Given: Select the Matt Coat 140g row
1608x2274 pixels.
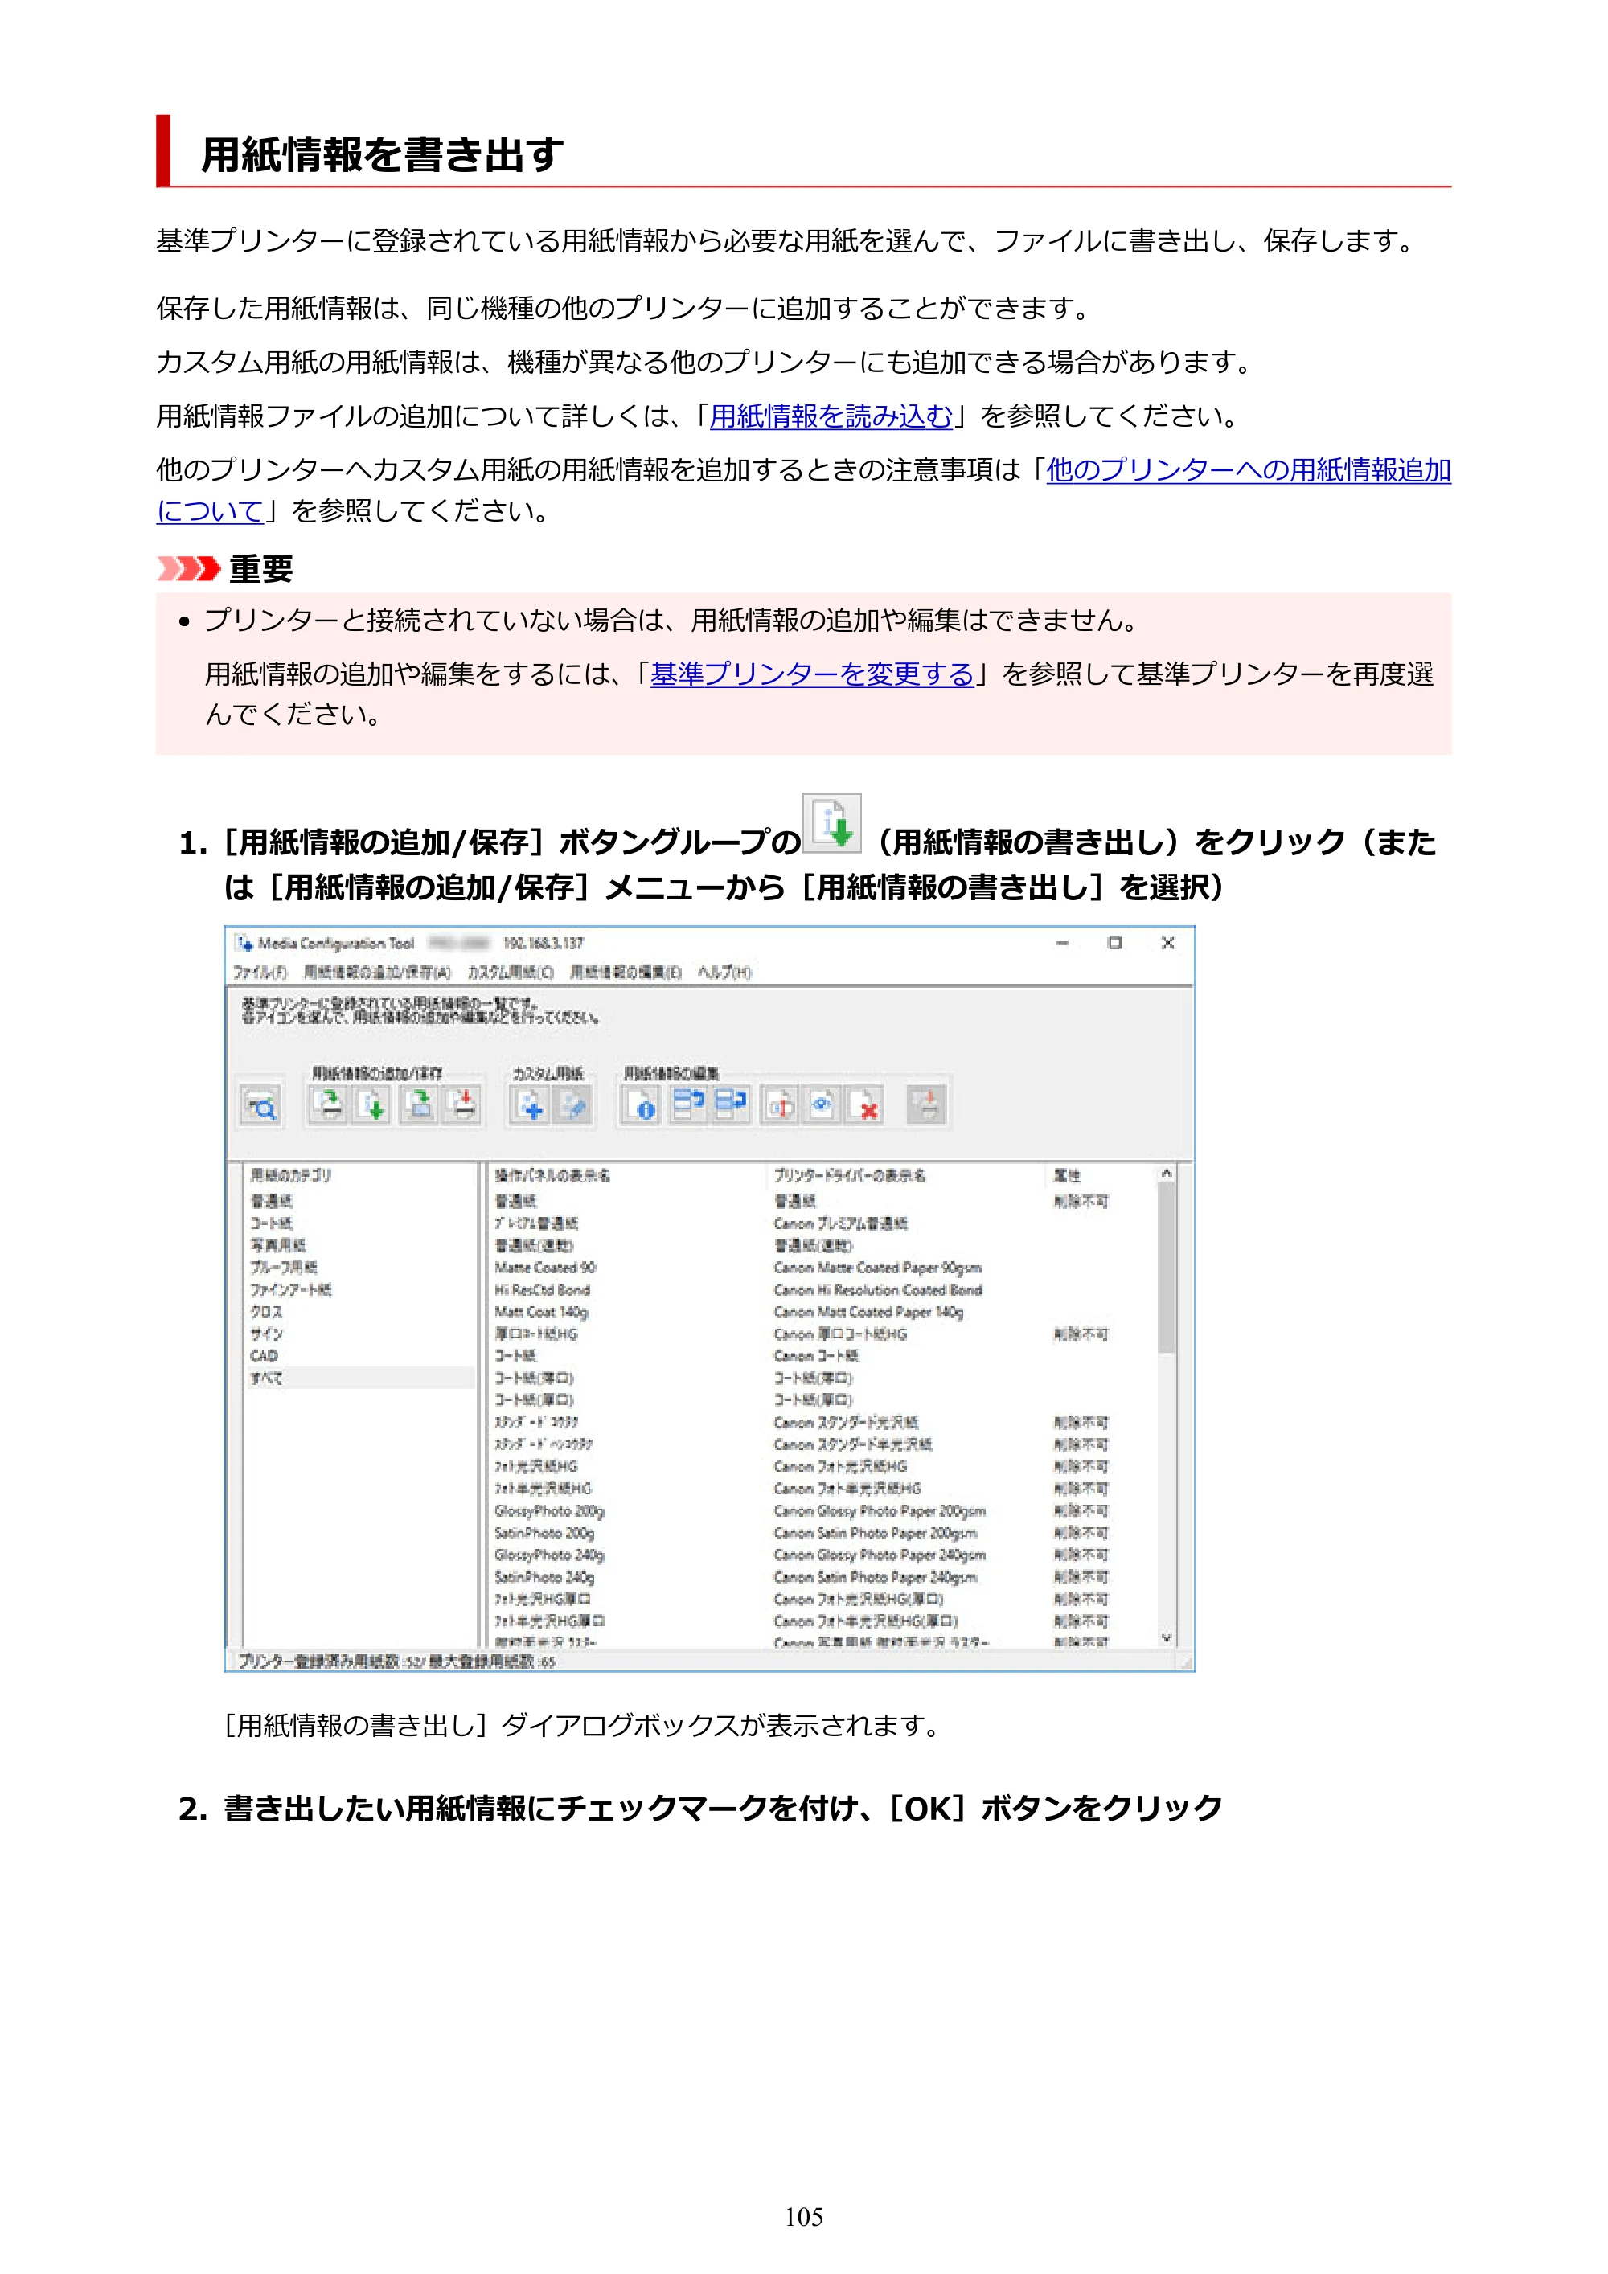Looking at the screenshot, I should pos(542,1313).
